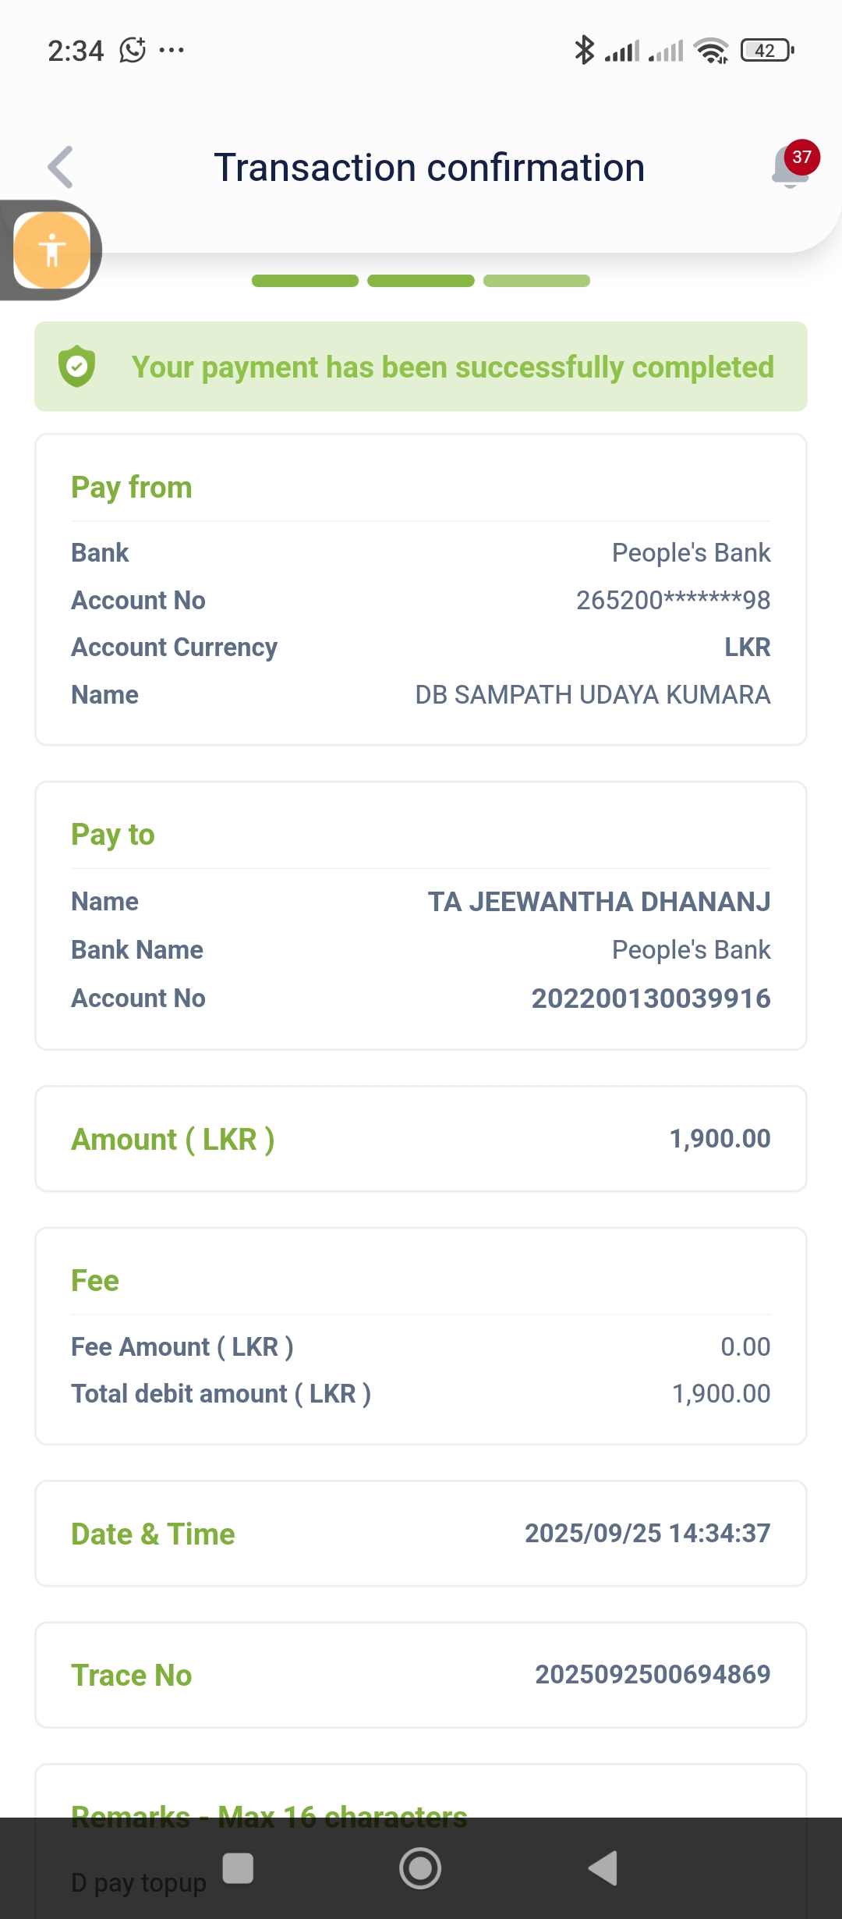Tap the Remarks field showing D pay topup
This screenshot has width=842, height=1919.
[139, 1882]
